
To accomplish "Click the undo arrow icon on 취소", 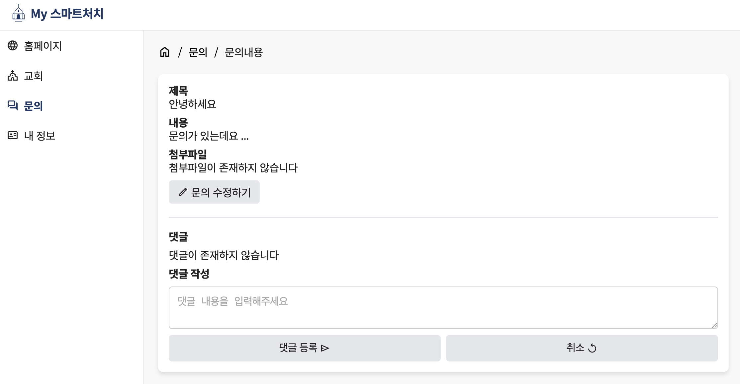I will 592,348.
